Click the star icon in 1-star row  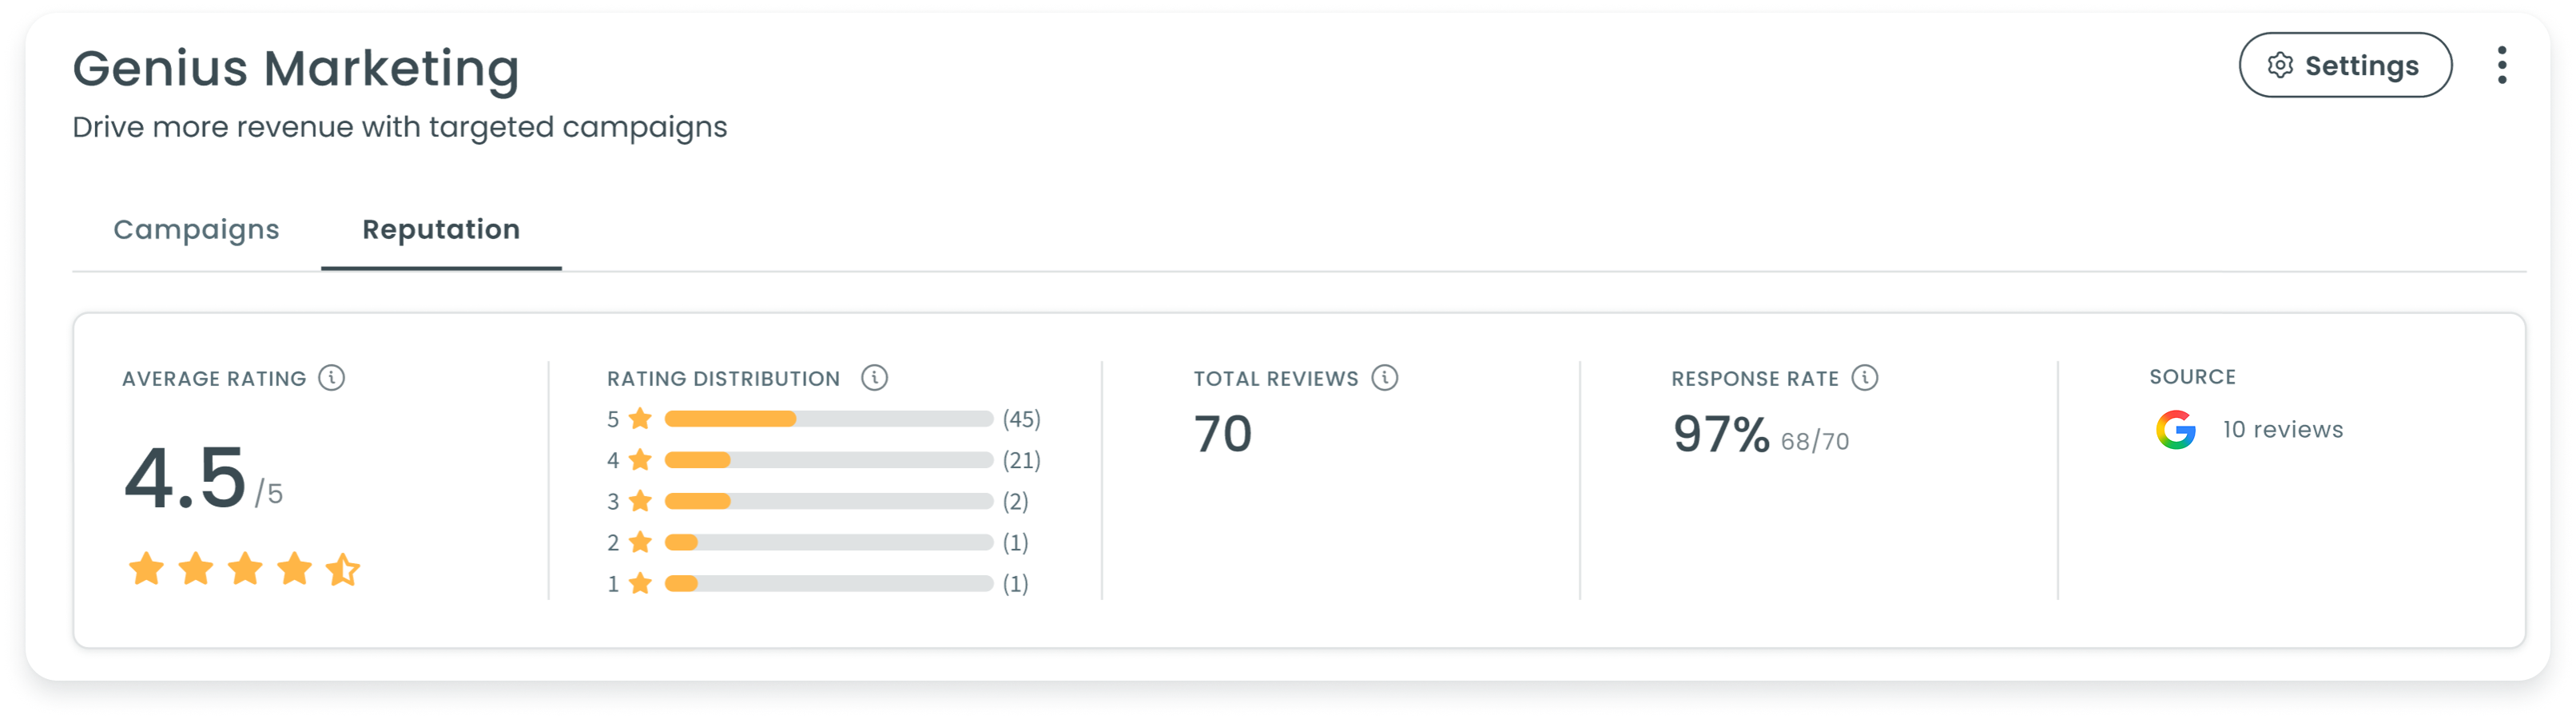(641, 582)
